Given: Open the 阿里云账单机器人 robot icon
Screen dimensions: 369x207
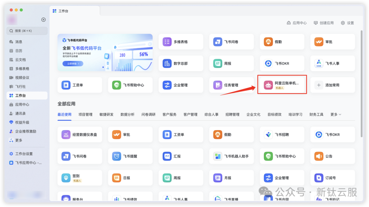Looking at the screenshot, I should (x=268, y=85).
